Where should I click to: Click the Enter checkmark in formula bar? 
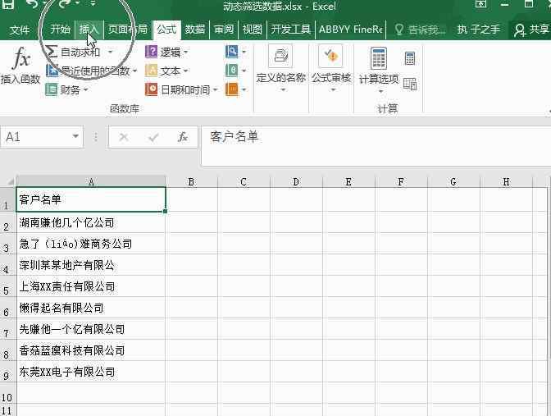[153, 137]
